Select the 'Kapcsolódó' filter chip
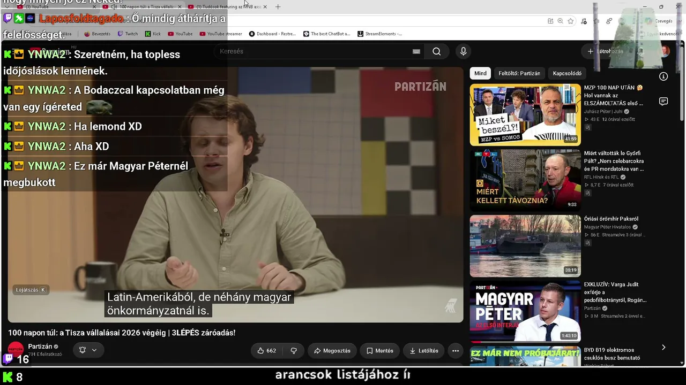This screenshot has width=686, height=385. [x=567, y=73]
